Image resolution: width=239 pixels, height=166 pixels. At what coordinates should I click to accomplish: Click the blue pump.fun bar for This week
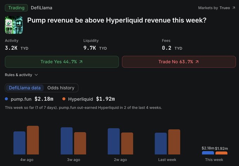click(208, 153)
